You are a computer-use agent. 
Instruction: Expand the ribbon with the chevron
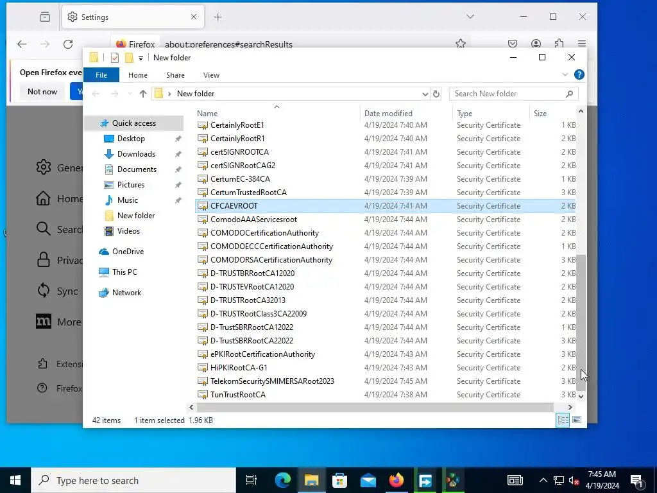(x=565, y=74)
